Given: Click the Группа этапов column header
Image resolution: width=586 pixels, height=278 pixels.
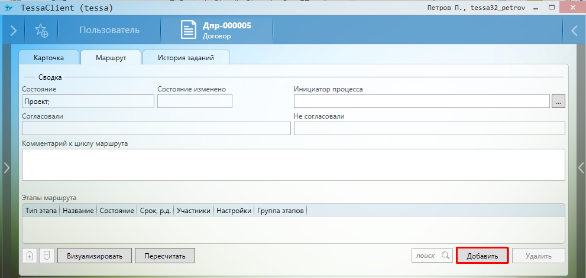Looking at the screenshot, I should click(280, 211).
